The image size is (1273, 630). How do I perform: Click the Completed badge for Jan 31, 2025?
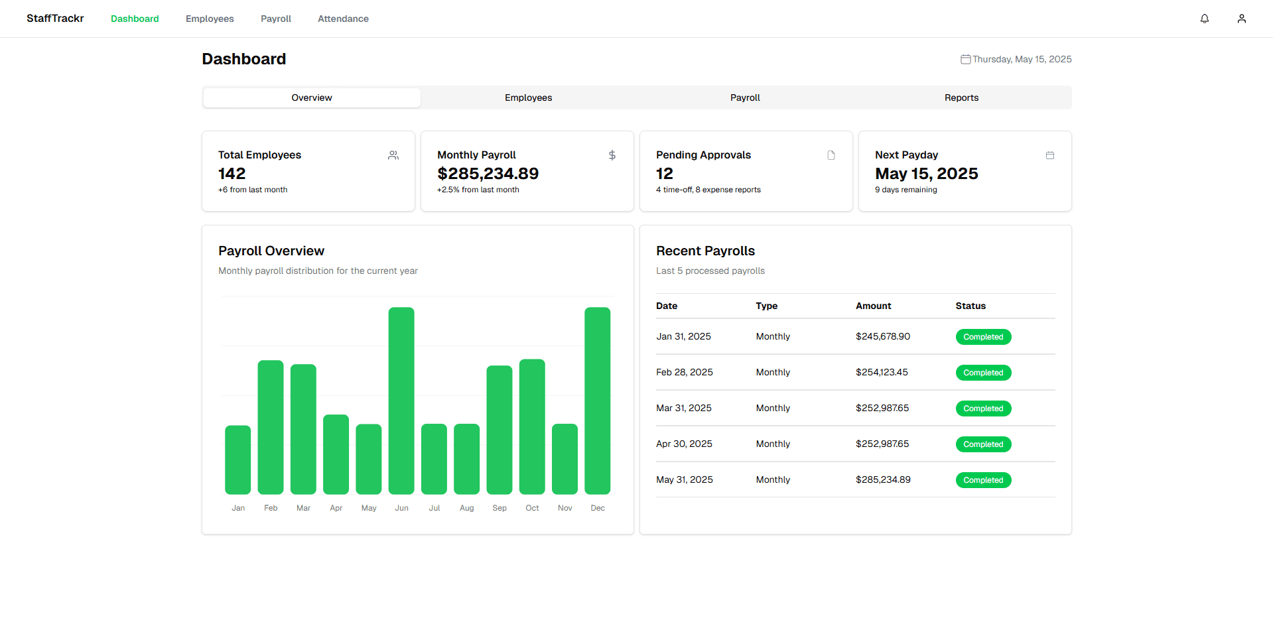coord(983,337)
